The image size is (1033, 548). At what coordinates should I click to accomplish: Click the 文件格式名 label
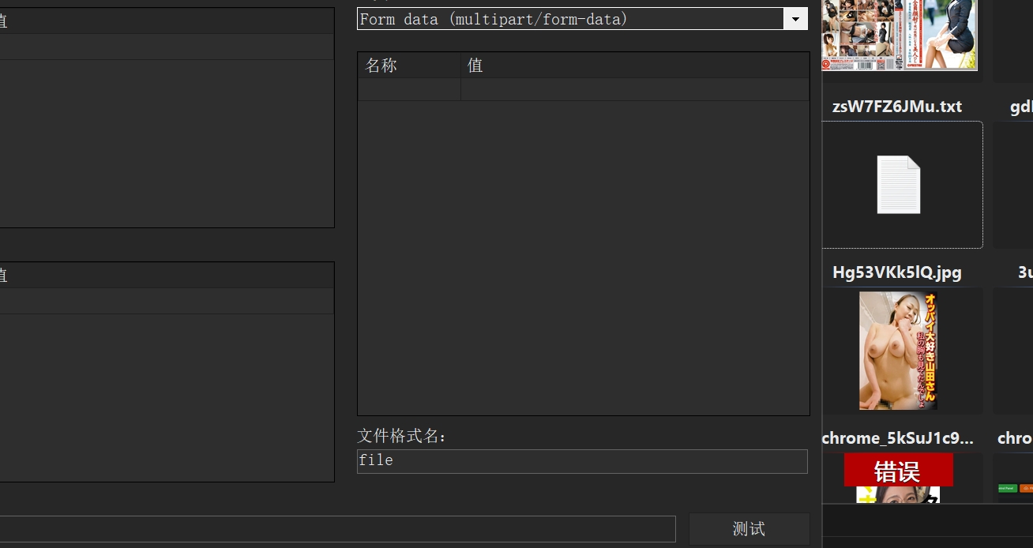(402, 436)
